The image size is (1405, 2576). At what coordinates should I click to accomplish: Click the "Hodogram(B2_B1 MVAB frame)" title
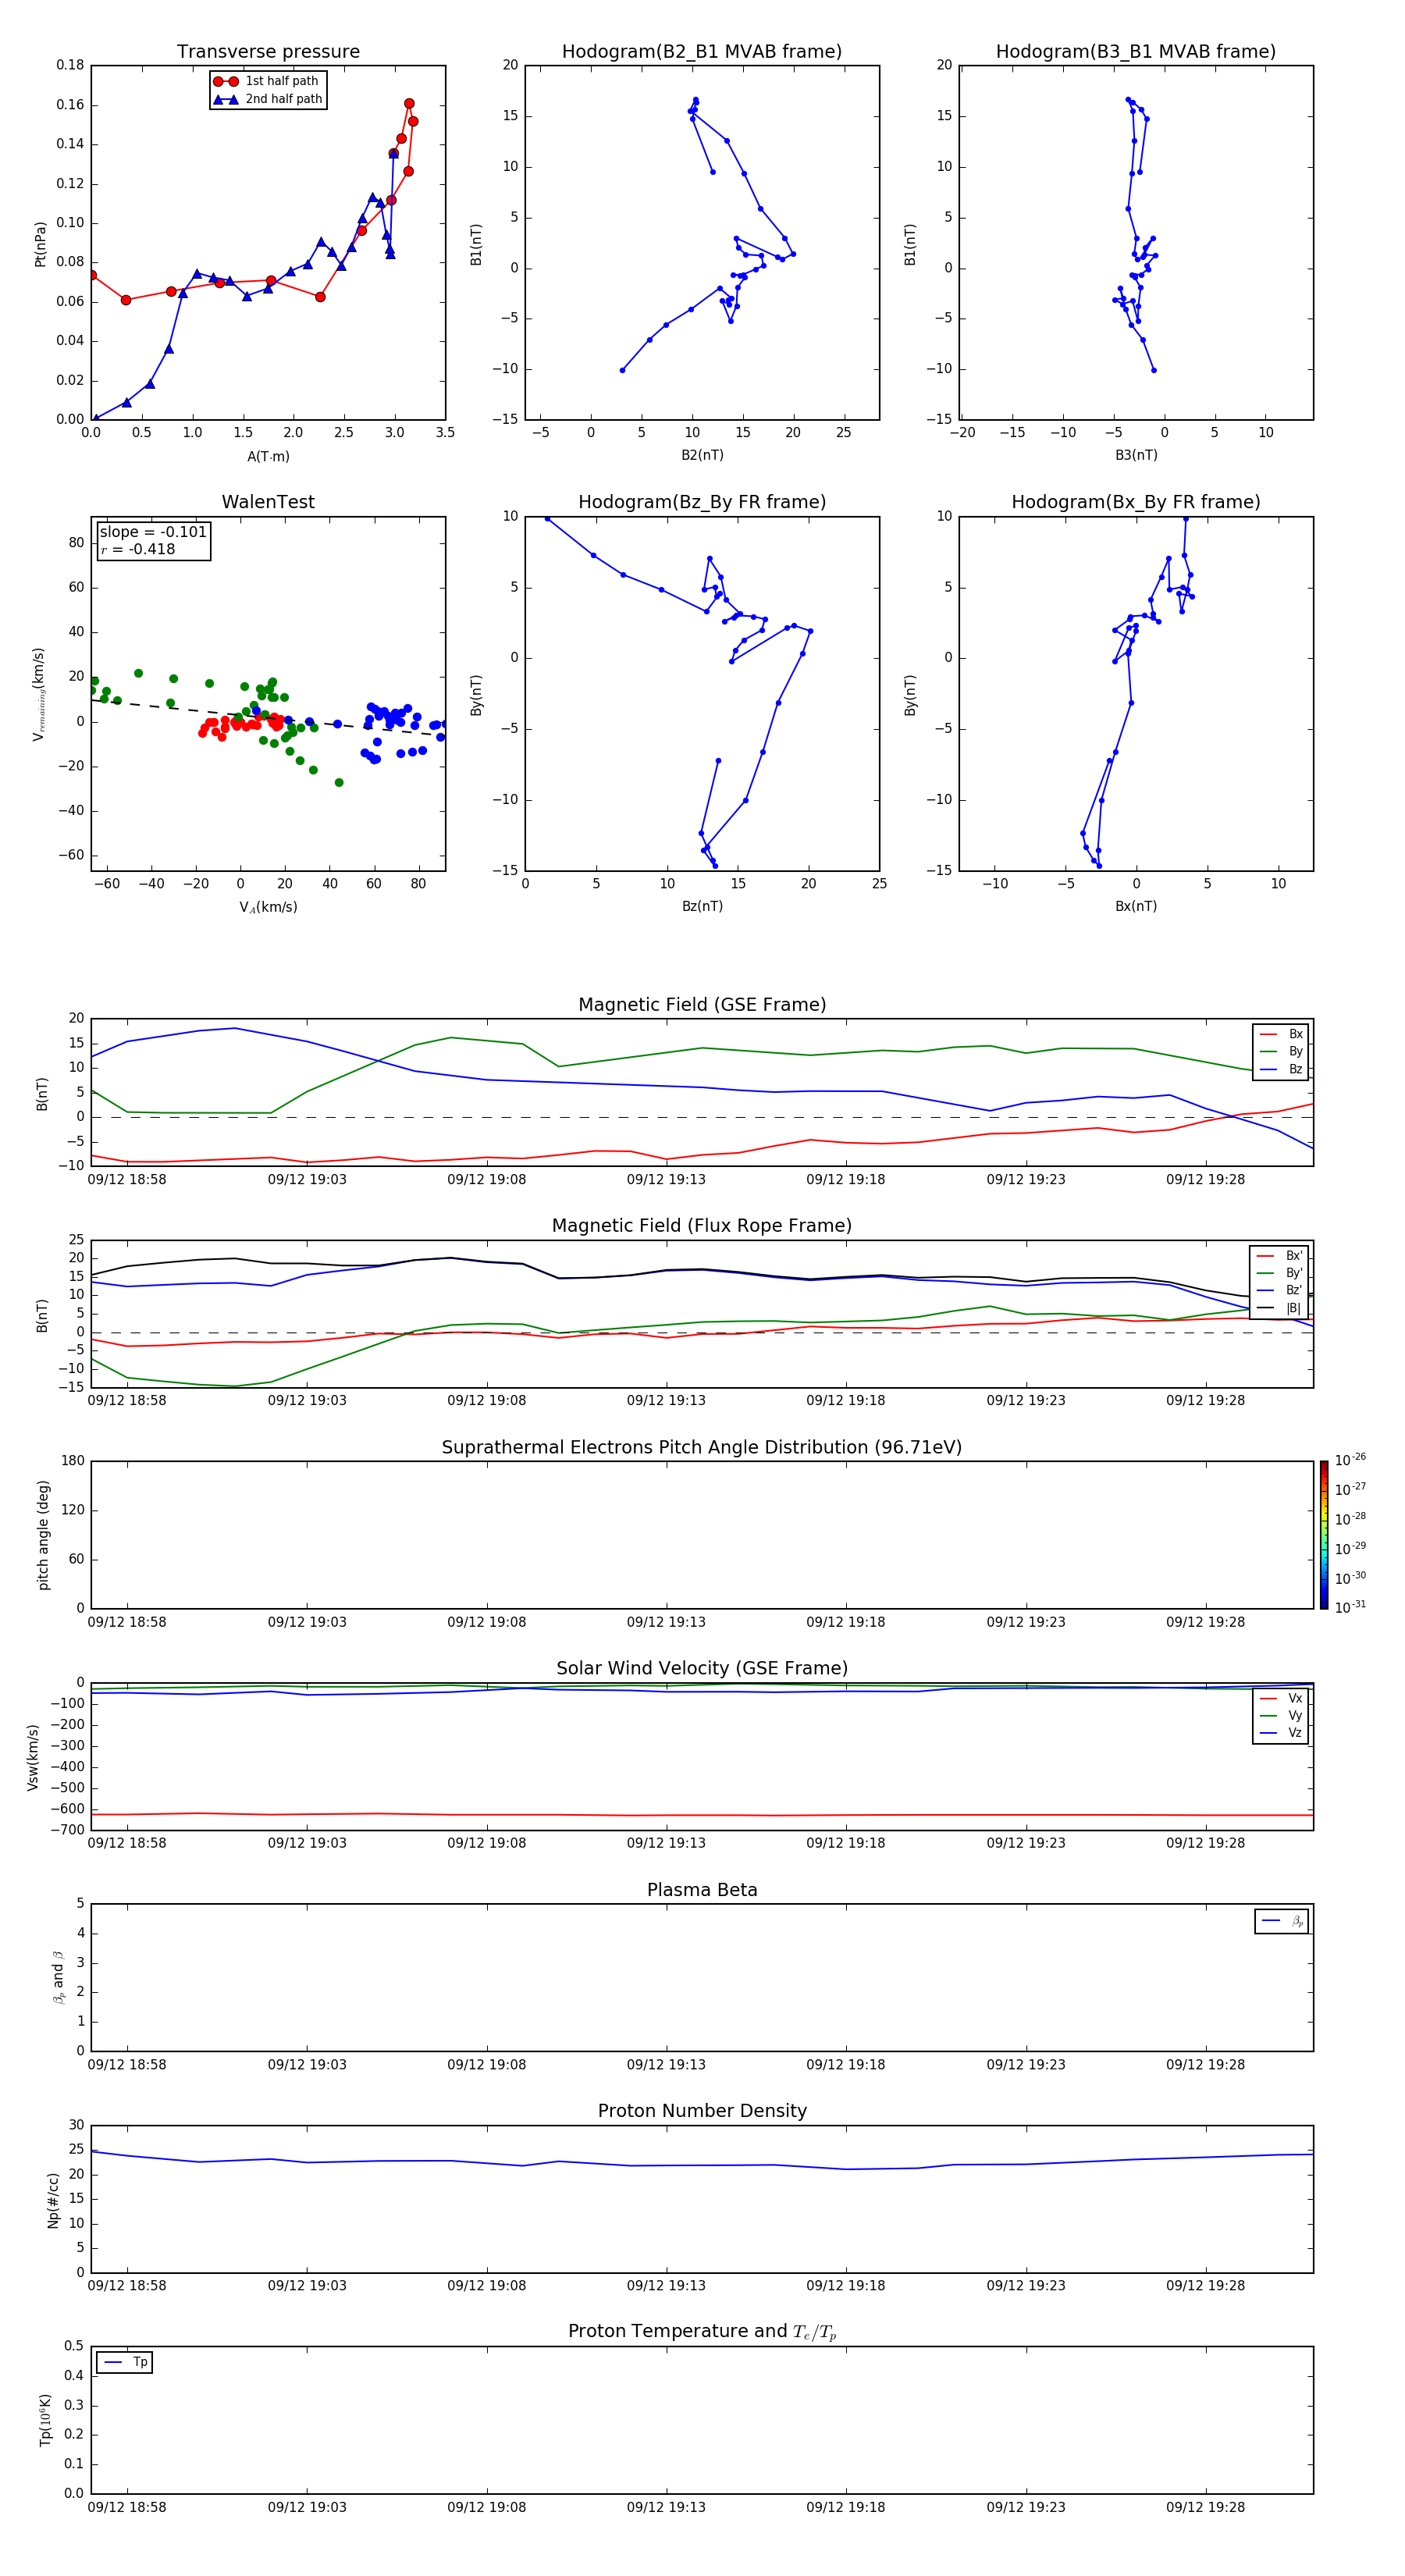(702, 52)
